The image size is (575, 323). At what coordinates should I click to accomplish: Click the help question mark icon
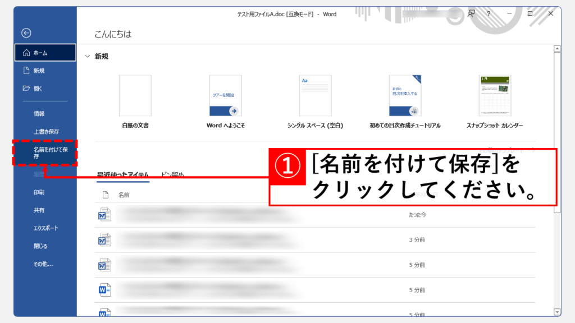[x=488, y=13]
